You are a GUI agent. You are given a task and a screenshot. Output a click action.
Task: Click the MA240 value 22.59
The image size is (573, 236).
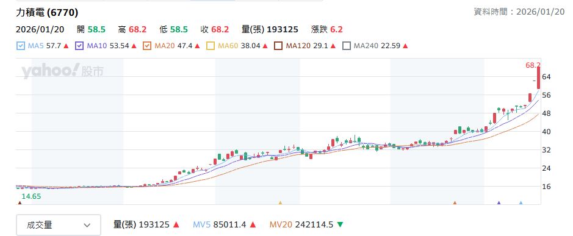point(391,46)
